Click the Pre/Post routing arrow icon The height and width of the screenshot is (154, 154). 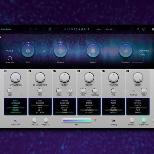(x=133, y=91)
